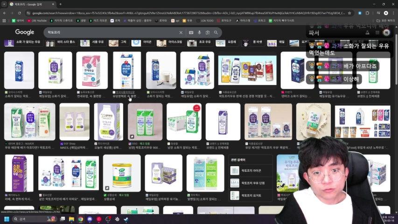
Task: Open the yellow protein can image
Action: point(122,173)
